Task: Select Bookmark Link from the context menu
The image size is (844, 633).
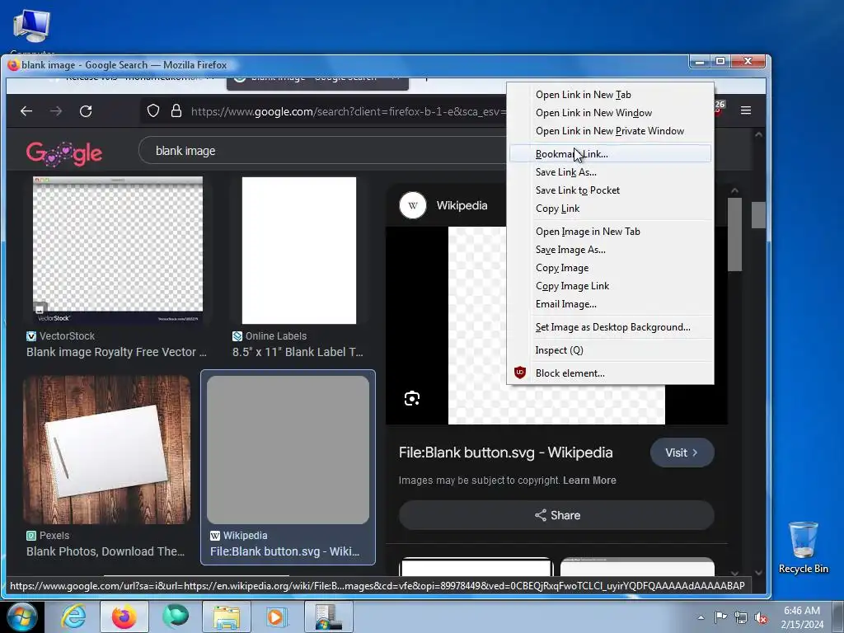Action: [611, 154]
